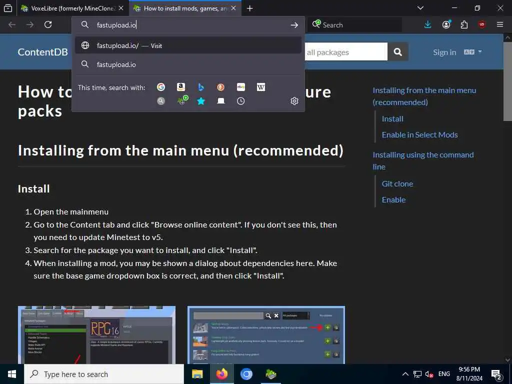Click the Sign in link
Viewport: 512px width, 384px height.
[444, 52]
